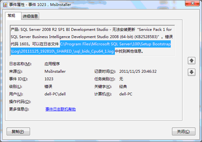Image resolution: width=202 pixels, height=142 pixels.
Task: Select the source value MsiInstaller
Action: point(55,71)
